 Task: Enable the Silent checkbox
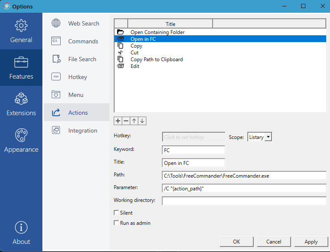point(117,213)
